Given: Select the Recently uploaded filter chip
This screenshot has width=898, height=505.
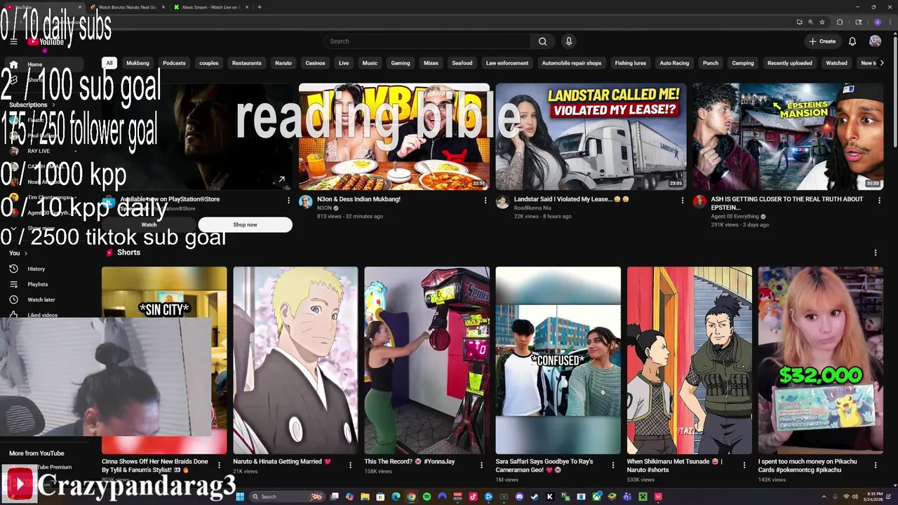Looking at the screenshot, I should pyautogui.click(x=790, y=63).
